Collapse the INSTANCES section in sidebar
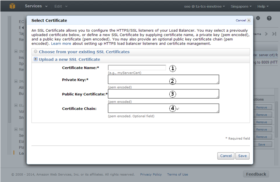 16,51
